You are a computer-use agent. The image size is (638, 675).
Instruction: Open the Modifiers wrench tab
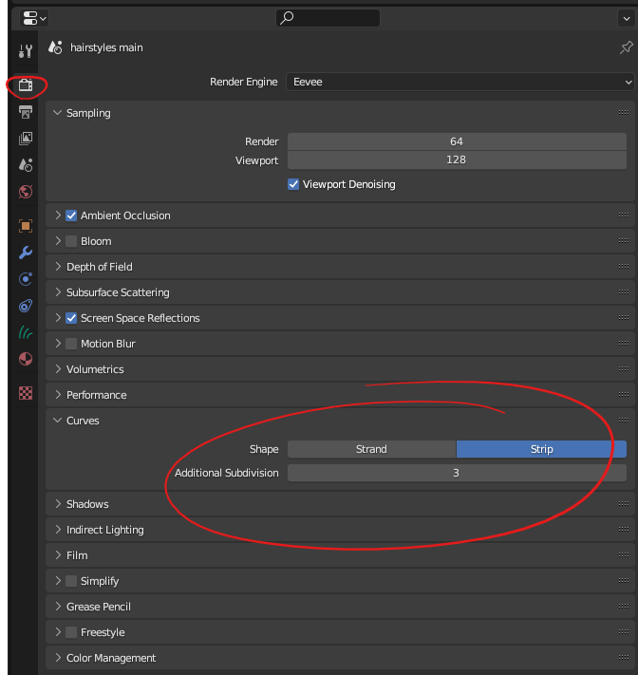(x=26, y=253)
